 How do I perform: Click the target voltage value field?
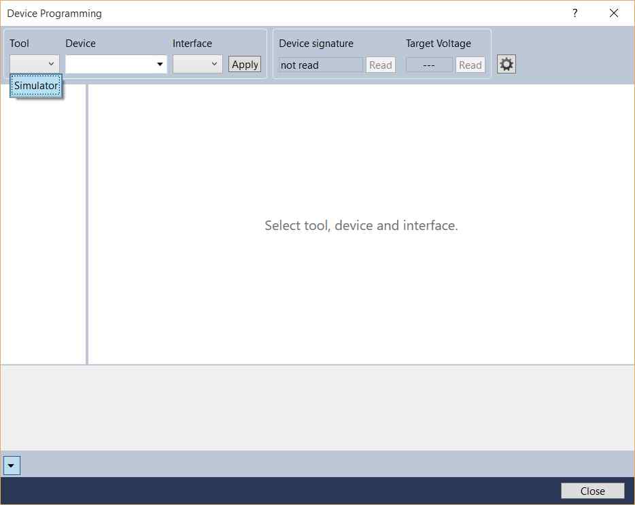[429, 65]
